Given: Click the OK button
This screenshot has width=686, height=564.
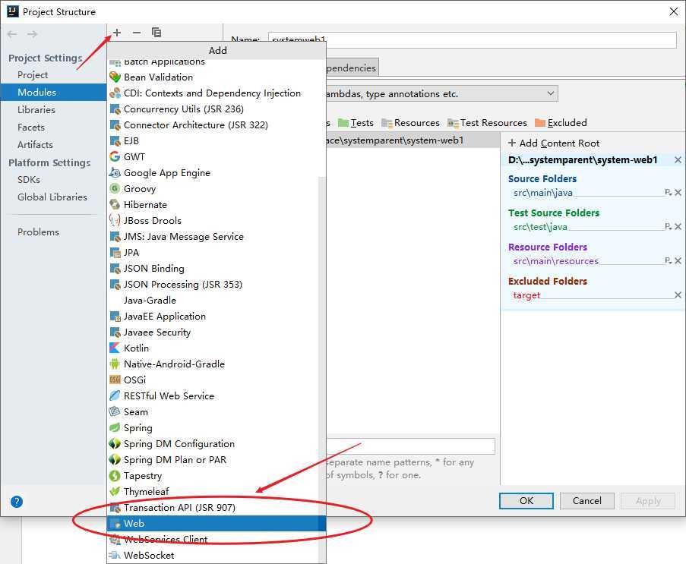Looking at the screenshot, I should click(x=526, y=500).
